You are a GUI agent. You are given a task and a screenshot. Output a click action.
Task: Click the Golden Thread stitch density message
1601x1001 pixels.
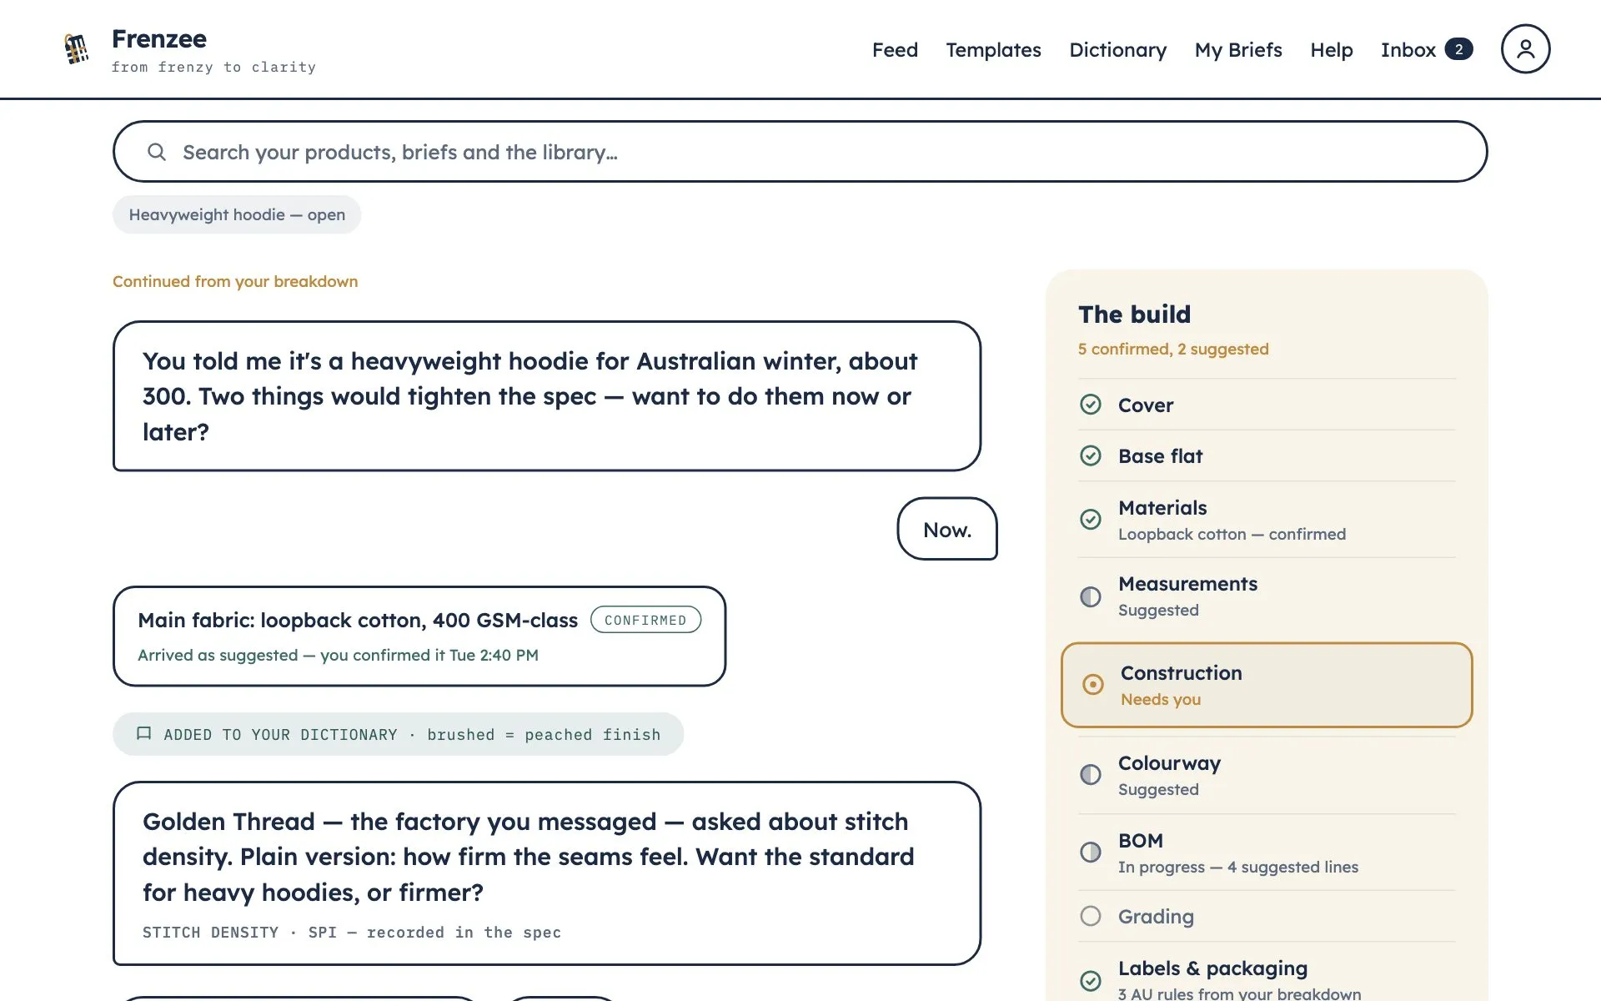(547, 873)
